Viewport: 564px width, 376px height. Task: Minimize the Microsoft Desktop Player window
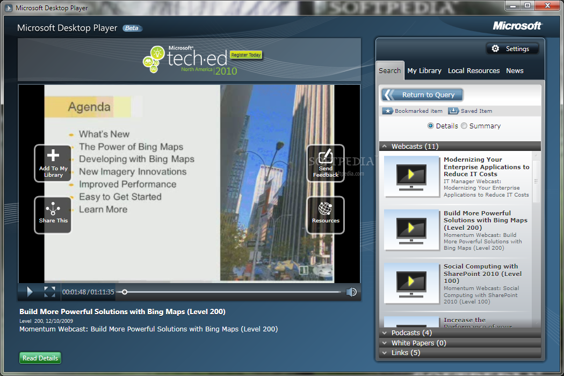click(513, 6)
